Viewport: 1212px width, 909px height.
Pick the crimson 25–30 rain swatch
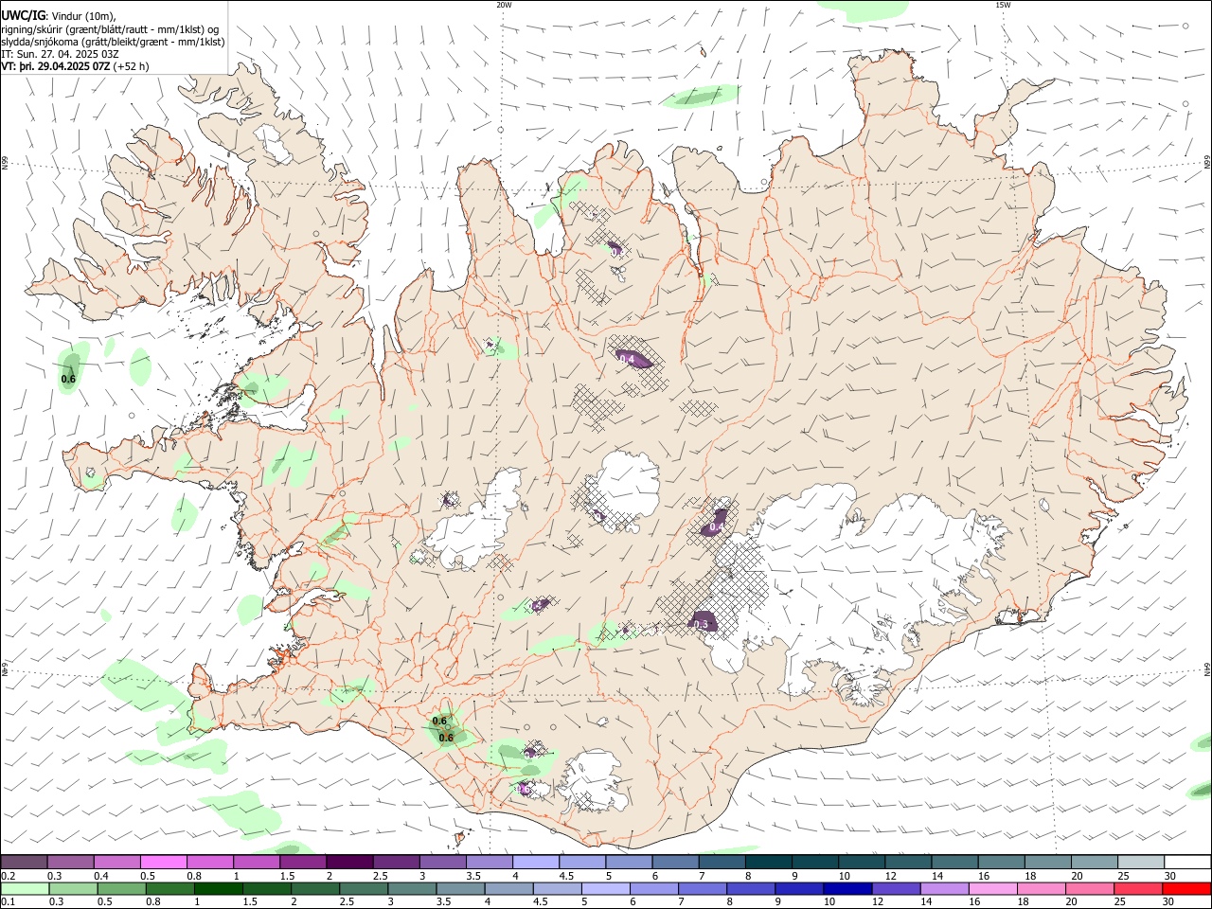[1137, 889]
